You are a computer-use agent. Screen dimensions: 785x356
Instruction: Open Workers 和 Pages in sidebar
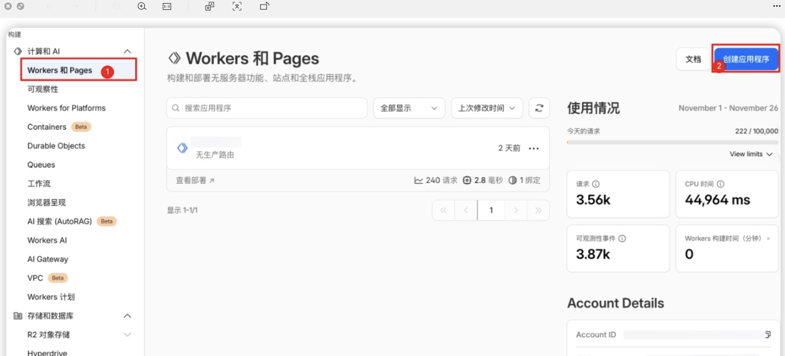pos(78,70)
